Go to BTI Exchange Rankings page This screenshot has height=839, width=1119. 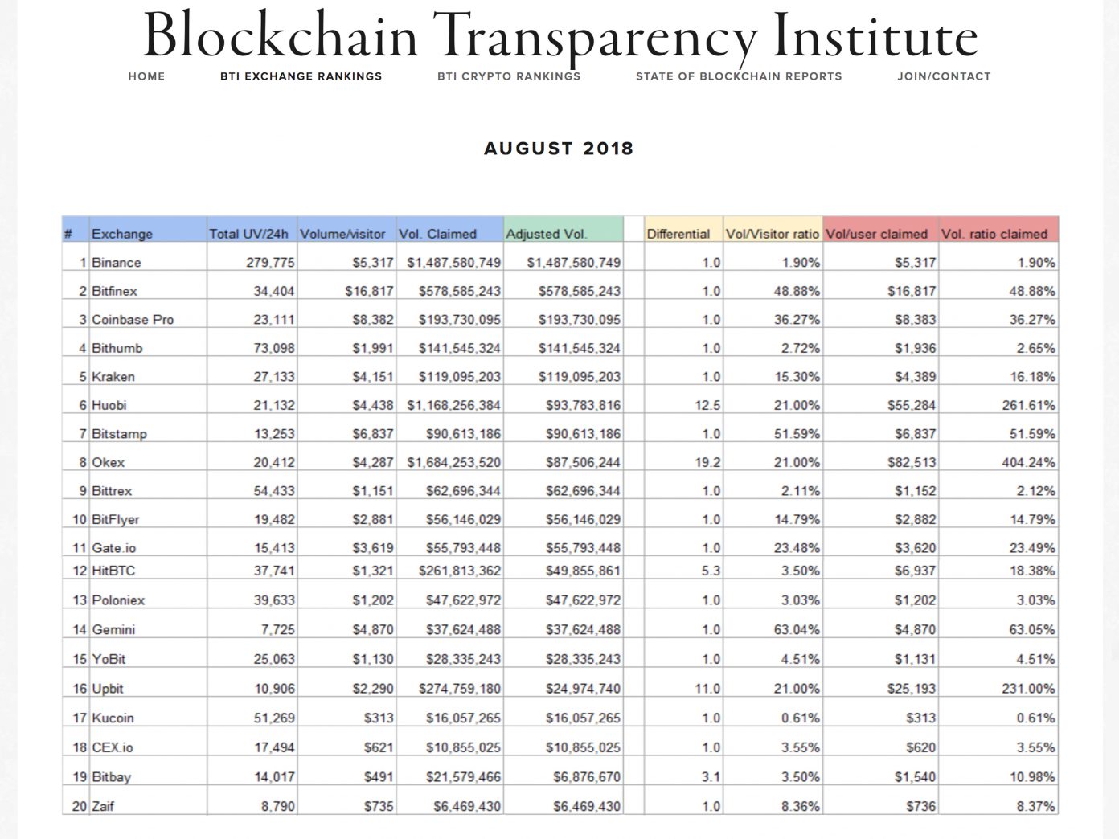coord(301,76)
